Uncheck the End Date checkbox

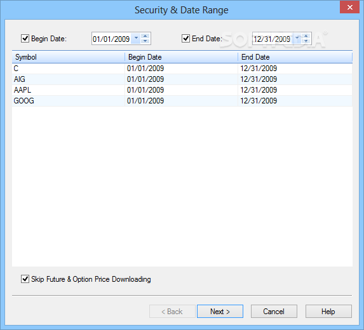(x=185, y=38)
